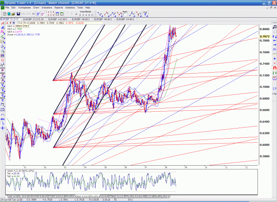
Task: Switch to DTOSC indicator tab
Action: [61, 196]
